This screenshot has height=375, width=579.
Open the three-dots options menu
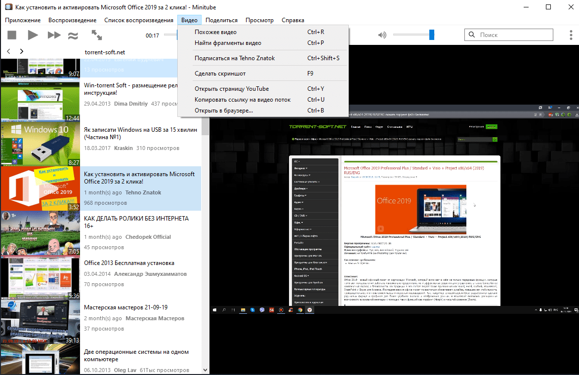pyautogui.click(x=571, y=35)
